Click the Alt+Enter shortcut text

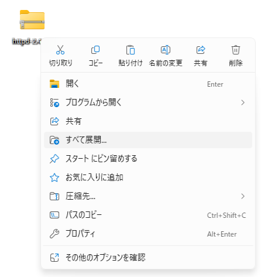(x=222, y=234)
